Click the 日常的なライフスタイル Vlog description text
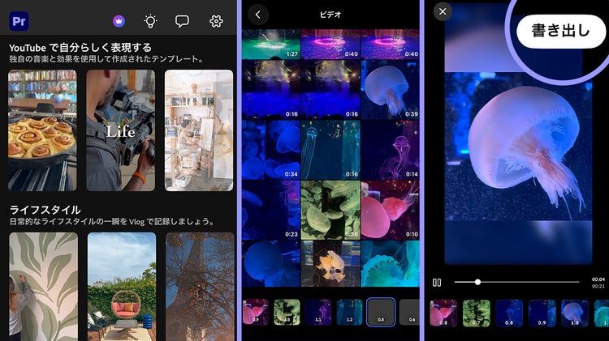The height and width of the screenshot is (341, 609). click(112, 222)
